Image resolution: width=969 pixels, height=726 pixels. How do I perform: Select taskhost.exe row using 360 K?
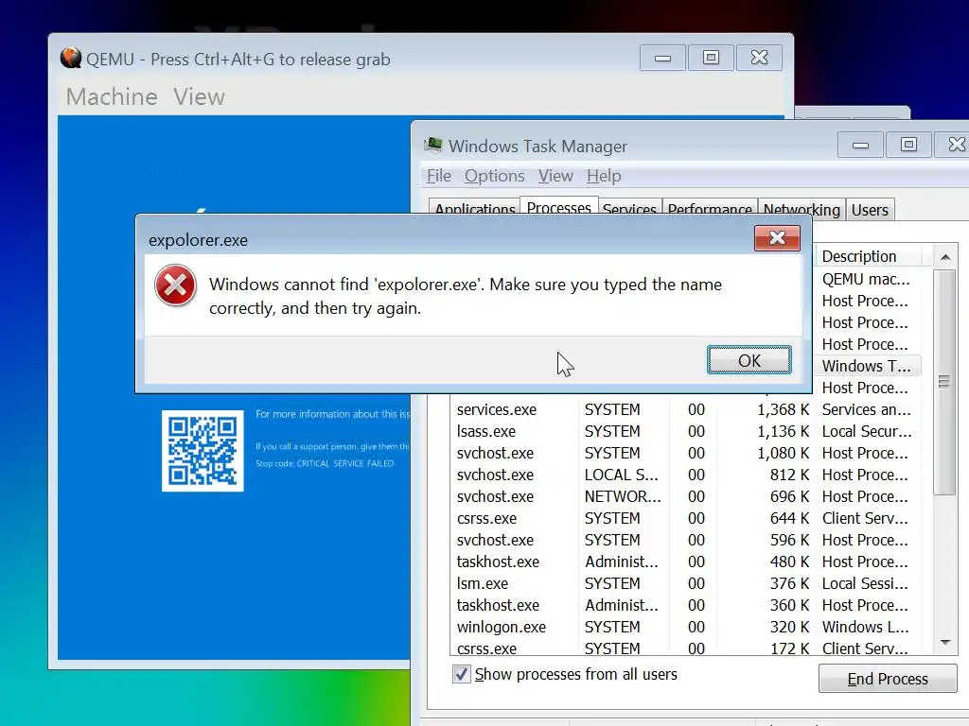click(686, 605)
